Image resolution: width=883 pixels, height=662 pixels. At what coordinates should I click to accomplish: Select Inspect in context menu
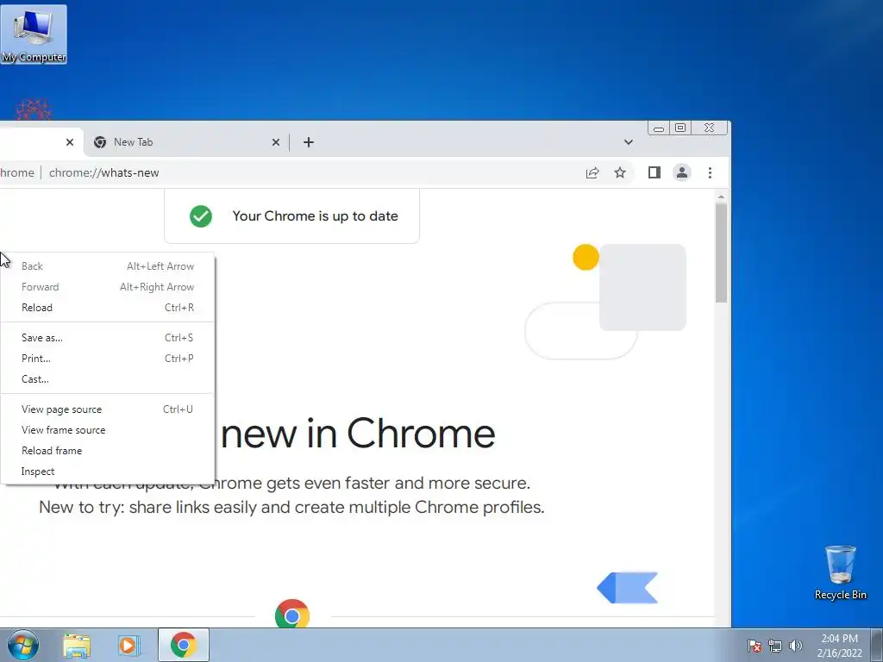tap(108, 472)
